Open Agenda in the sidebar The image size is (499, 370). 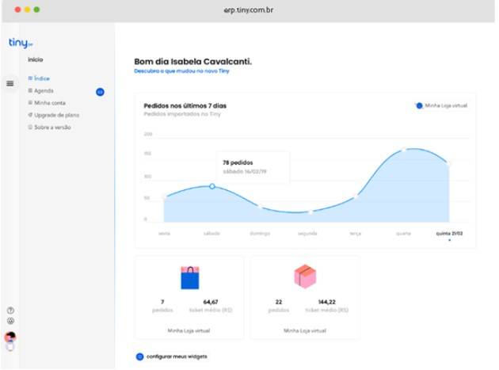point(40,91)
